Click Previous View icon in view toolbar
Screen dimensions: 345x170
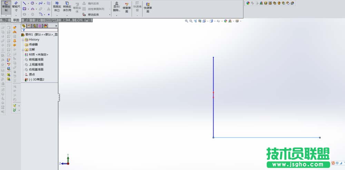point(195,21)
